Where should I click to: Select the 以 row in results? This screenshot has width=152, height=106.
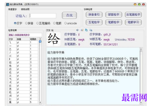pos(23,85)
